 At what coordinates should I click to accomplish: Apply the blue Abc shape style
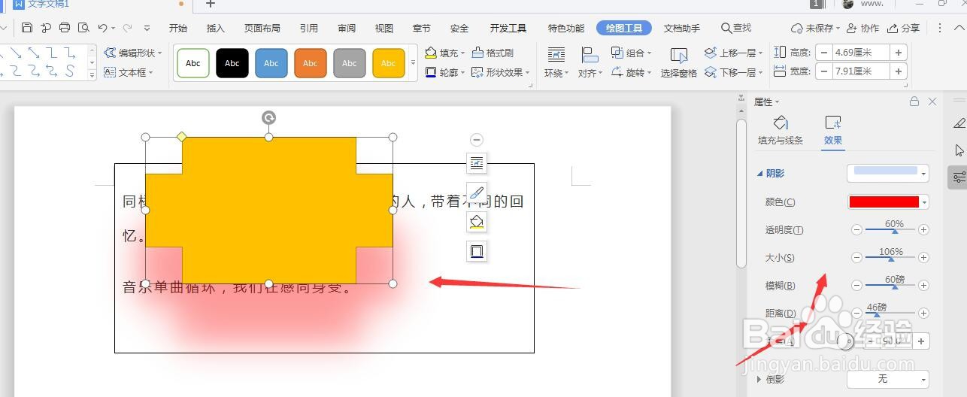click(x=271, y=63)
